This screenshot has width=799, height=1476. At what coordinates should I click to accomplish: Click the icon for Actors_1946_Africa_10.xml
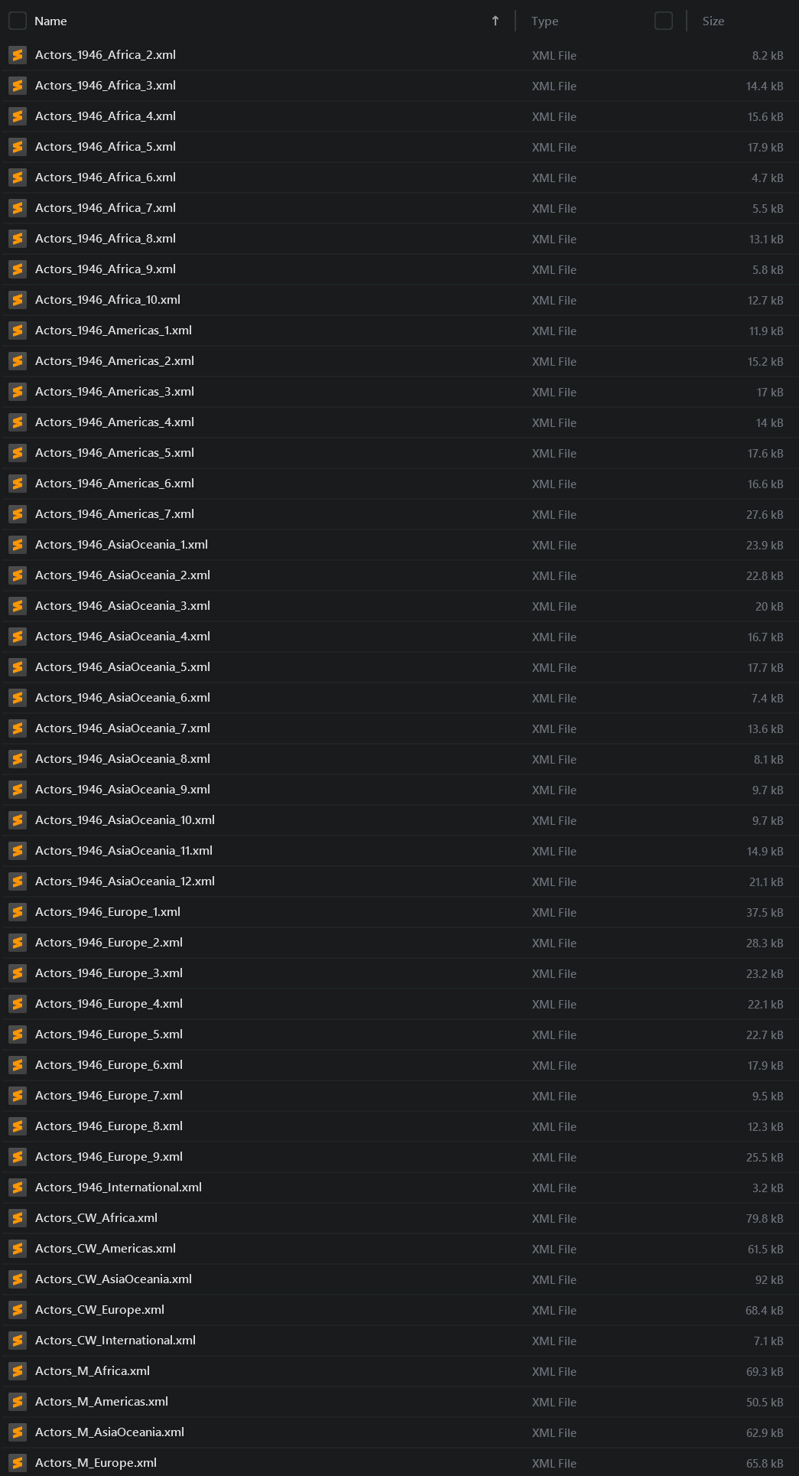(18, 300)
